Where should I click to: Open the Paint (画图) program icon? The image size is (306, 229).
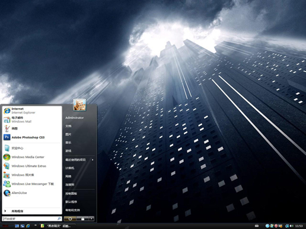pos(7,128)
